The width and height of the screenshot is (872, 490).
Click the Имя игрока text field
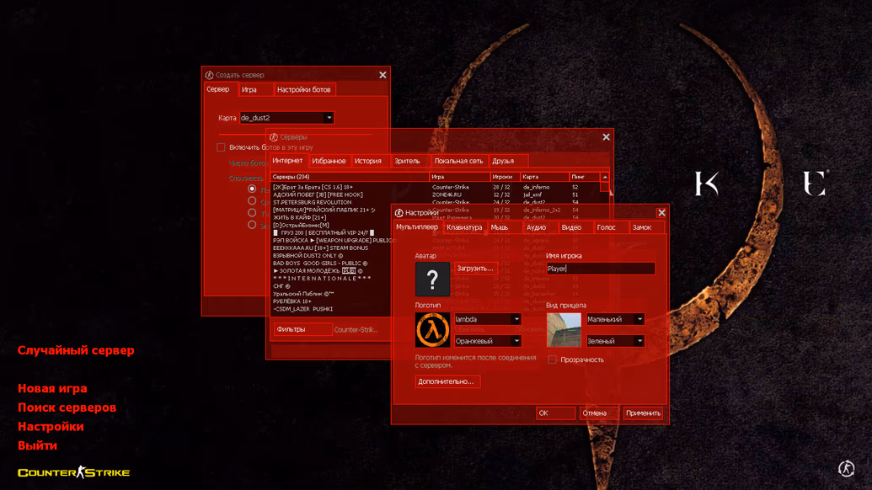coord(600,269)
